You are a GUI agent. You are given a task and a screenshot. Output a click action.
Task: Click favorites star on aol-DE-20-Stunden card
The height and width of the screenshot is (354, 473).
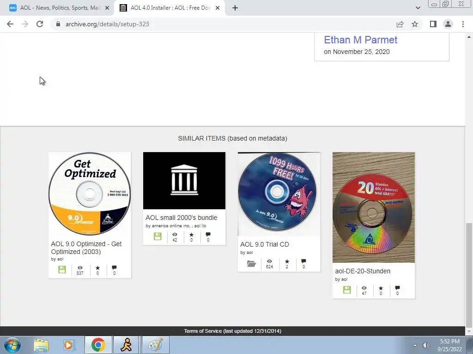381,288
